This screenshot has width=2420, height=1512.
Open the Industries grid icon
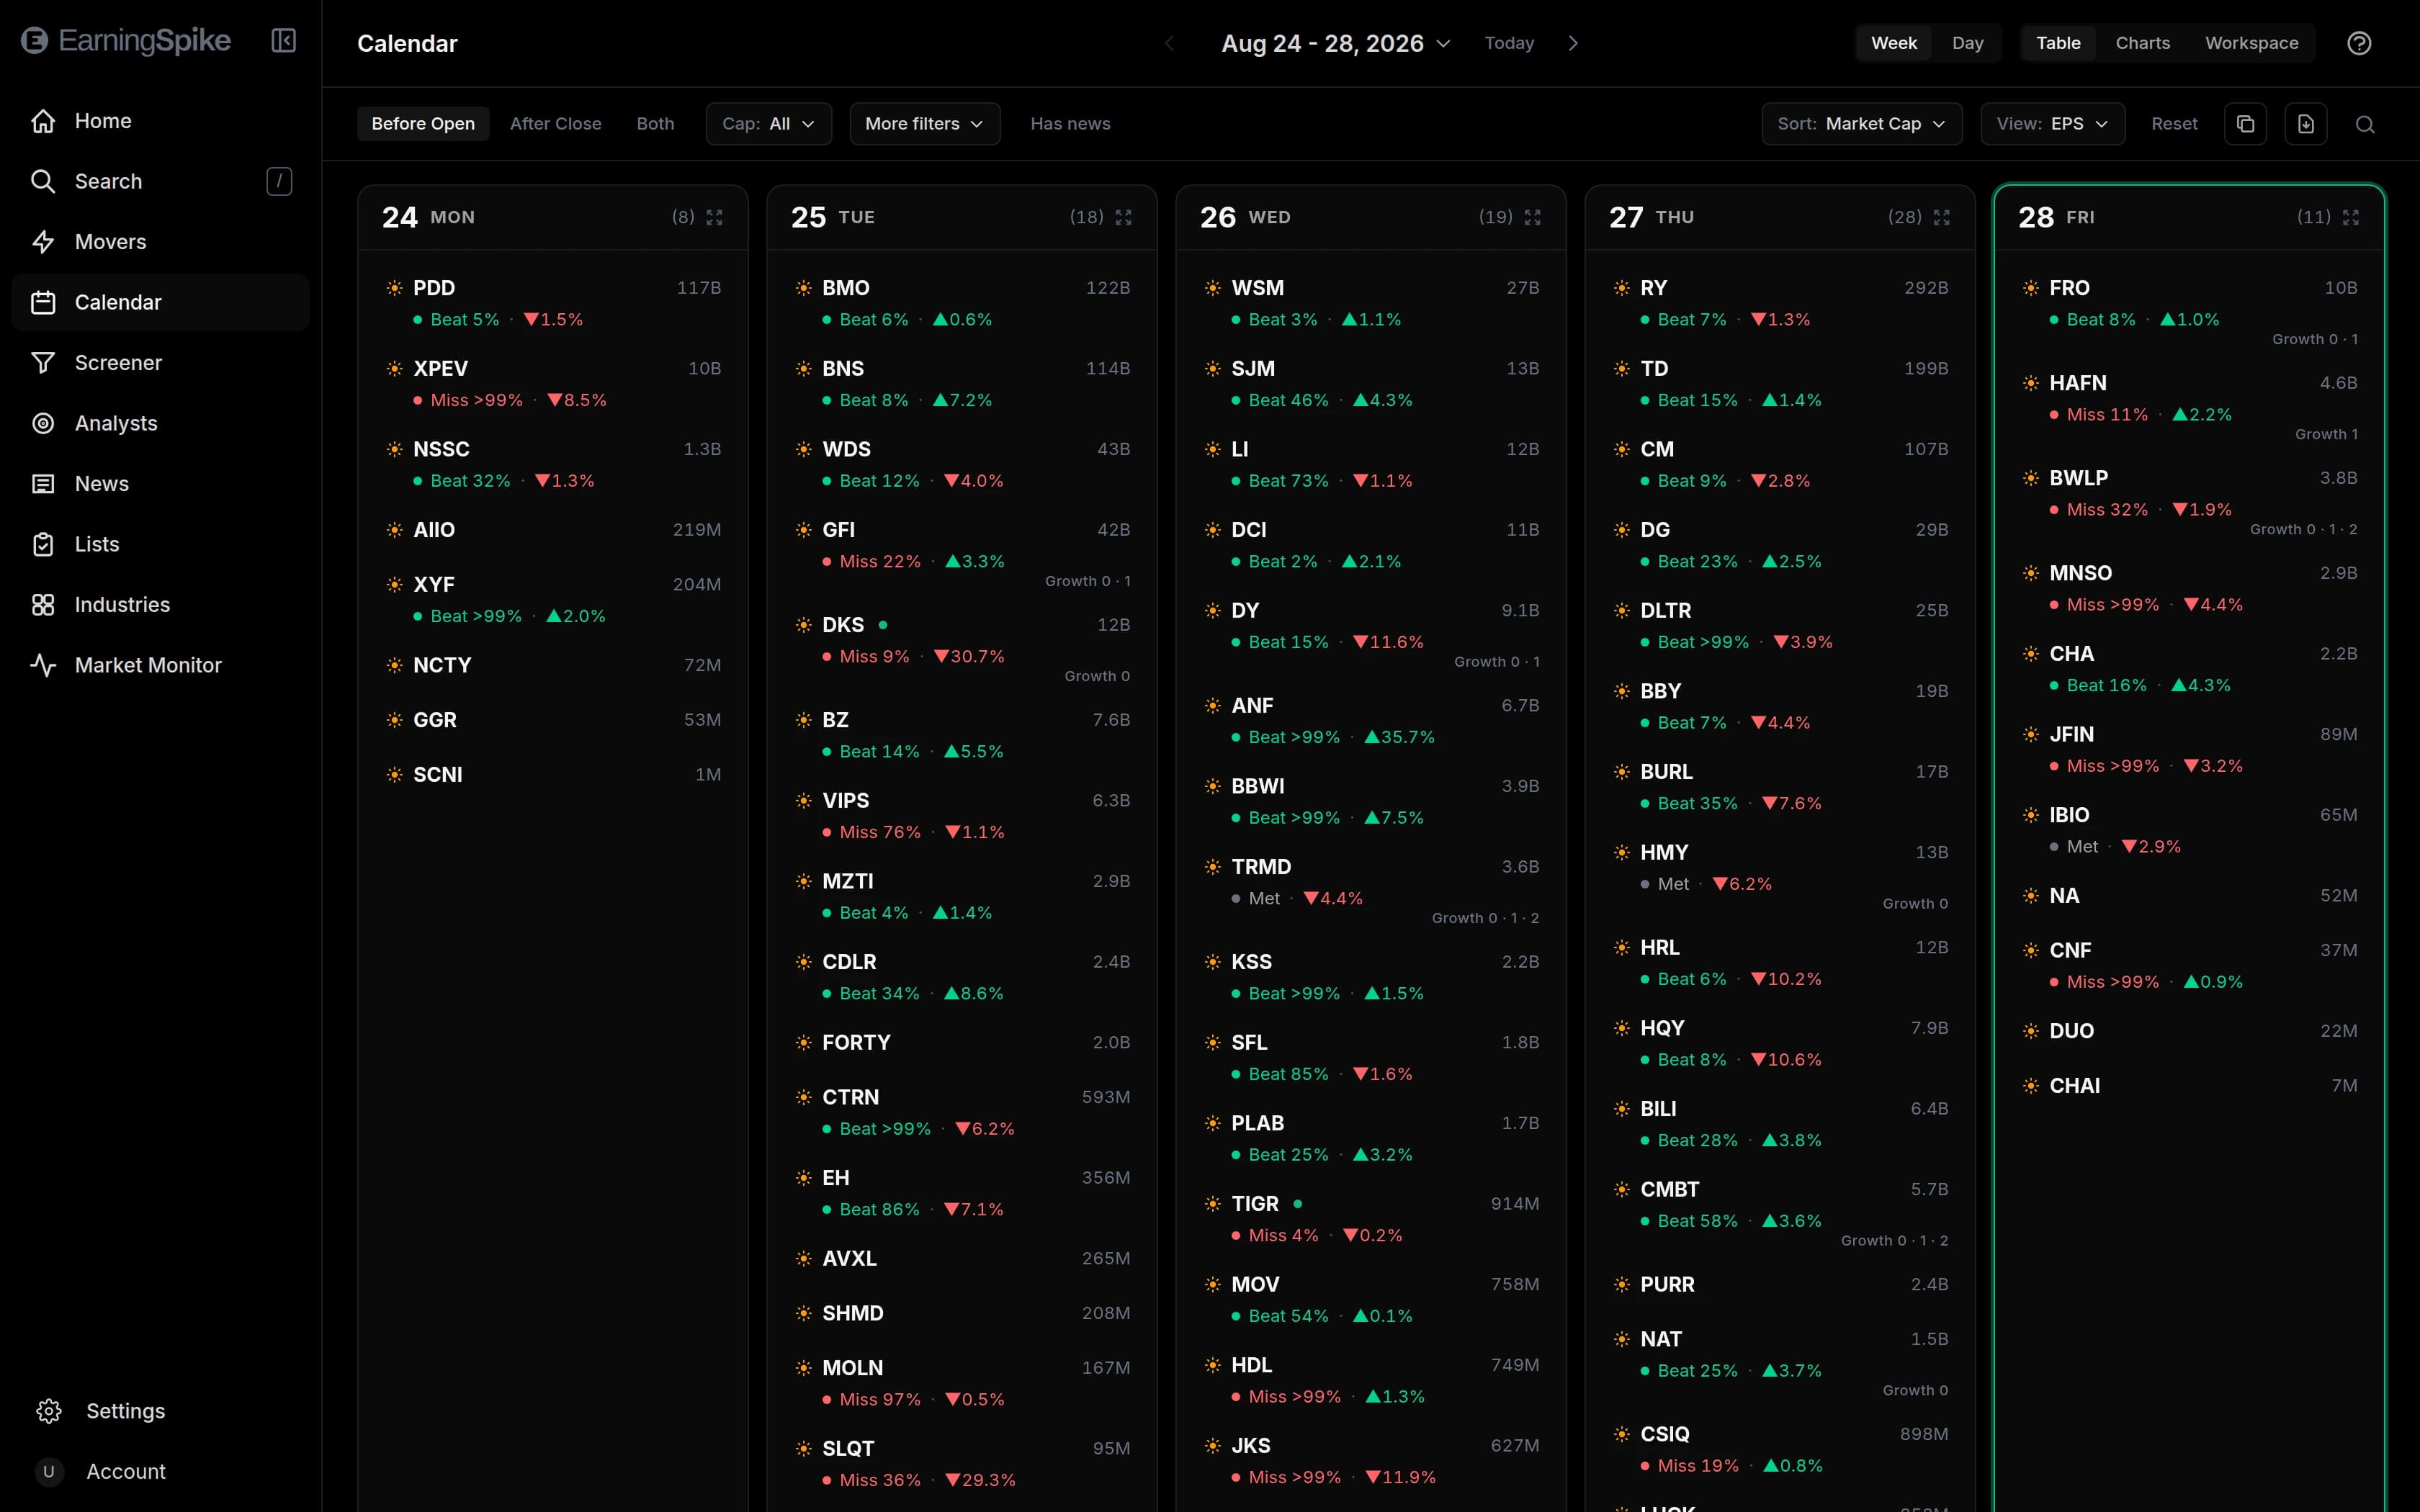(43, 605)
